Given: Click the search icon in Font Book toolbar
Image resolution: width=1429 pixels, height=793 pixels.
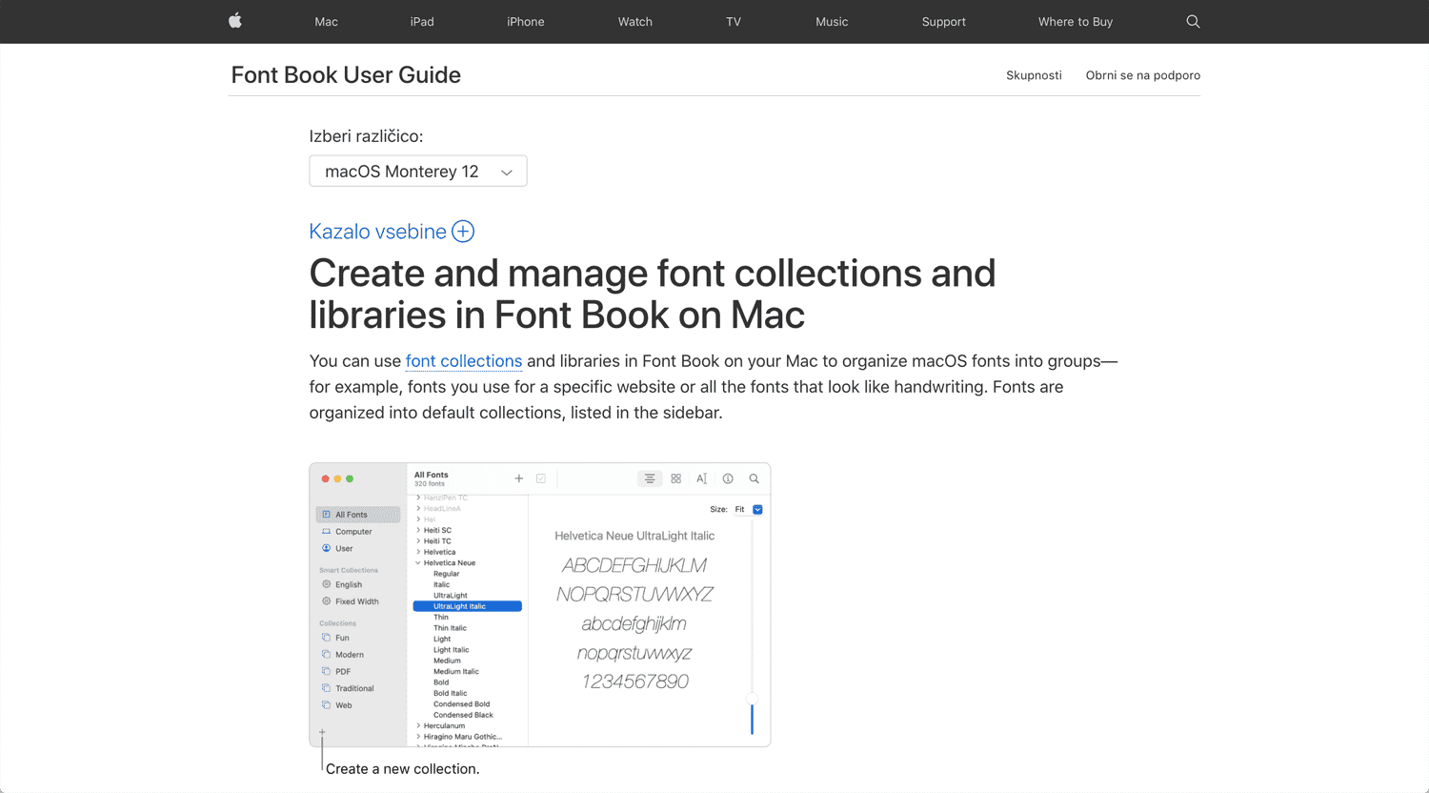Looking at the screenshot, I should tap(754, 478).
